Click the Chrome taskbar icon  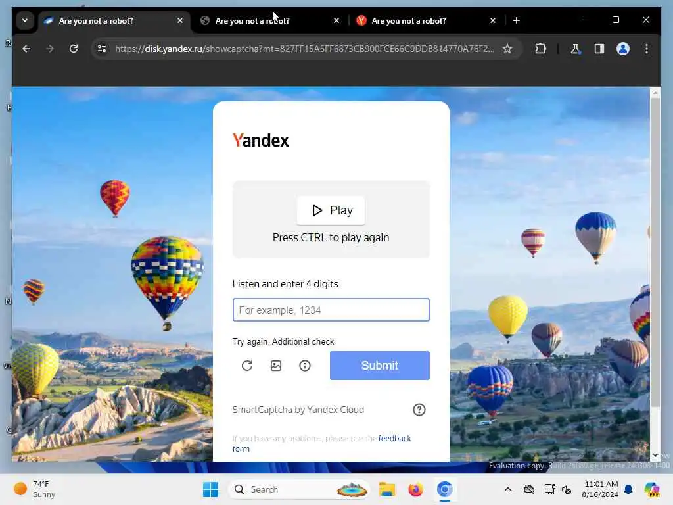(445, 489)
